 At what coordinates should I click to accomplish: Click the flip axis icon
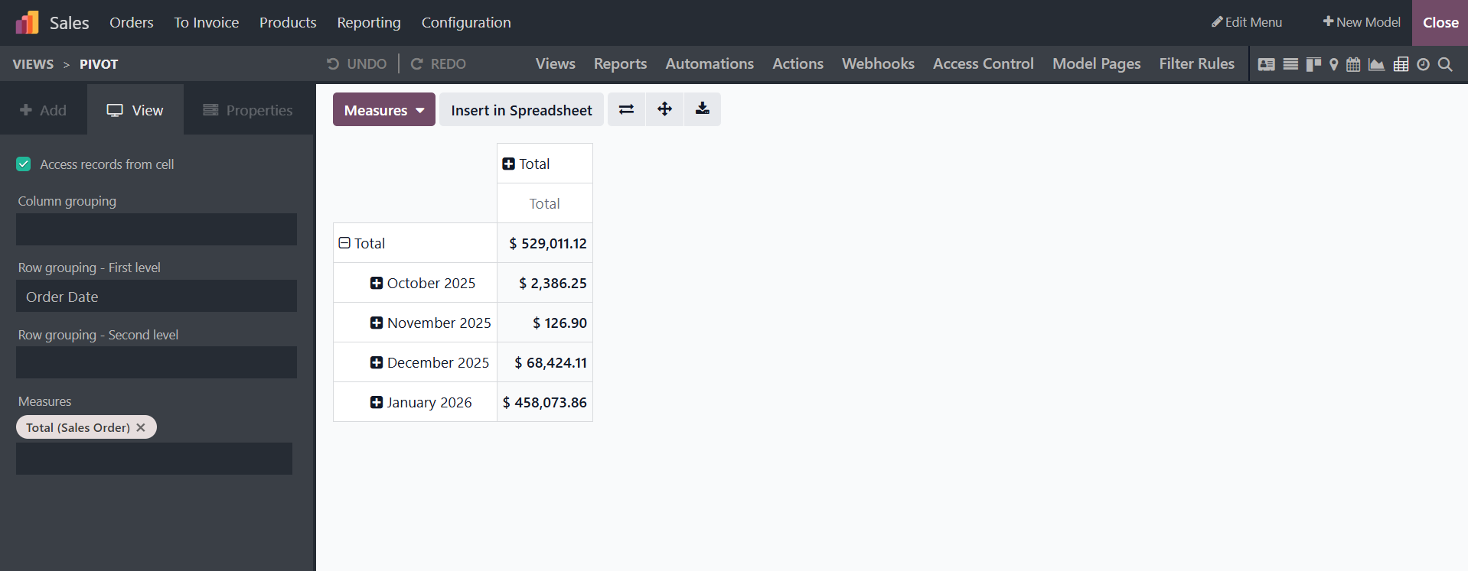(x=626, y=109)
